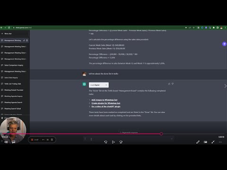Rename the Management Meeting chat with pencil icon
Image resolution: width=227 pixels, height=170 pixels.
click(x=24, y=41)
